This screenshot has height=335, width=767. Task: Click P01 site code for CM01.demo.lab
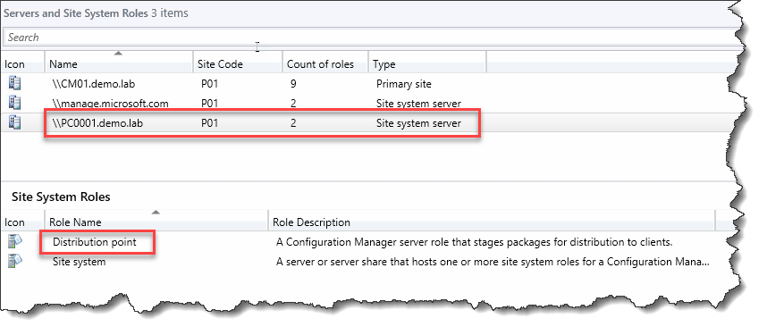coord(209,84)
